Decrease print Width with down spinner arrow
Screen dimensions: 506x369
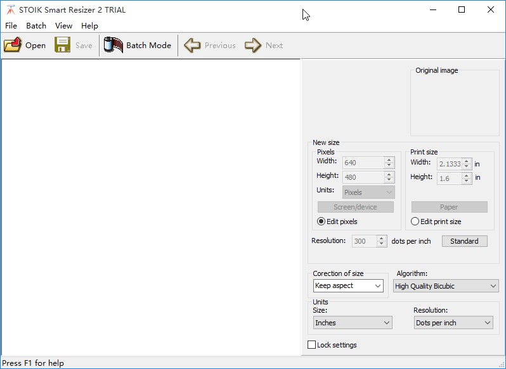467,167
